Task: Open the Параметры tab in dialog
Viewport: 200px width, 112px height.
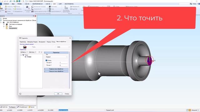Action: 23,42
